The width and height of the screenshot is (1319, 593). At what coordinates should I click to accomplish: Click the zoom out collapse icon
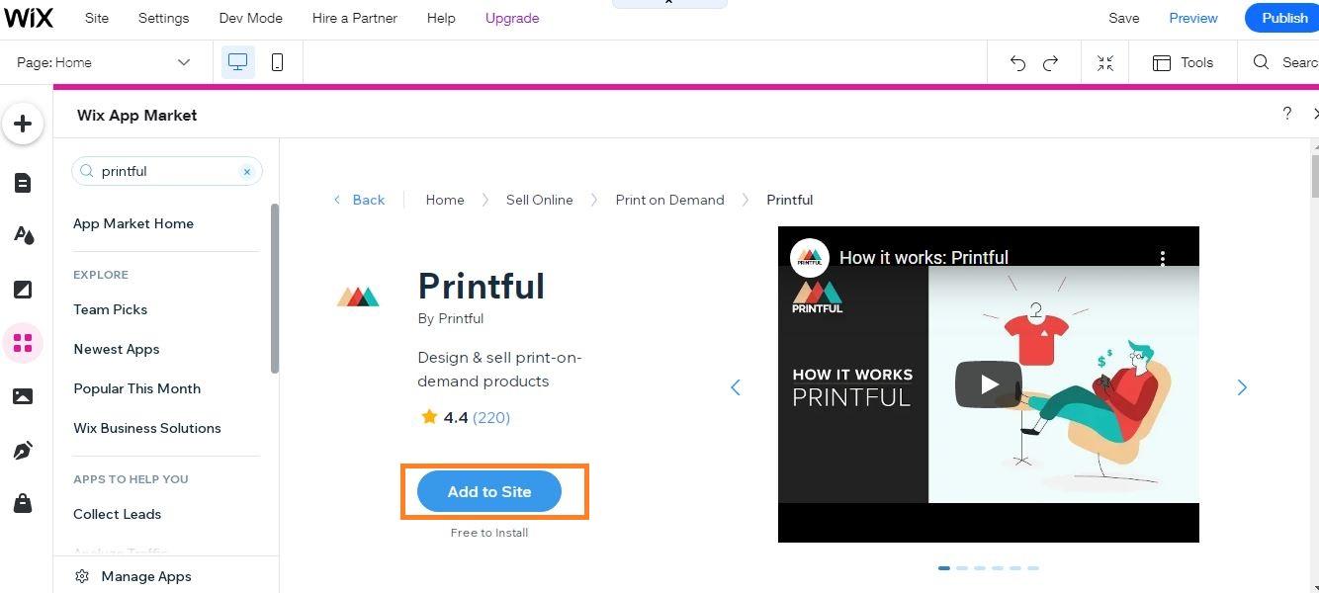coord(1105,62)
